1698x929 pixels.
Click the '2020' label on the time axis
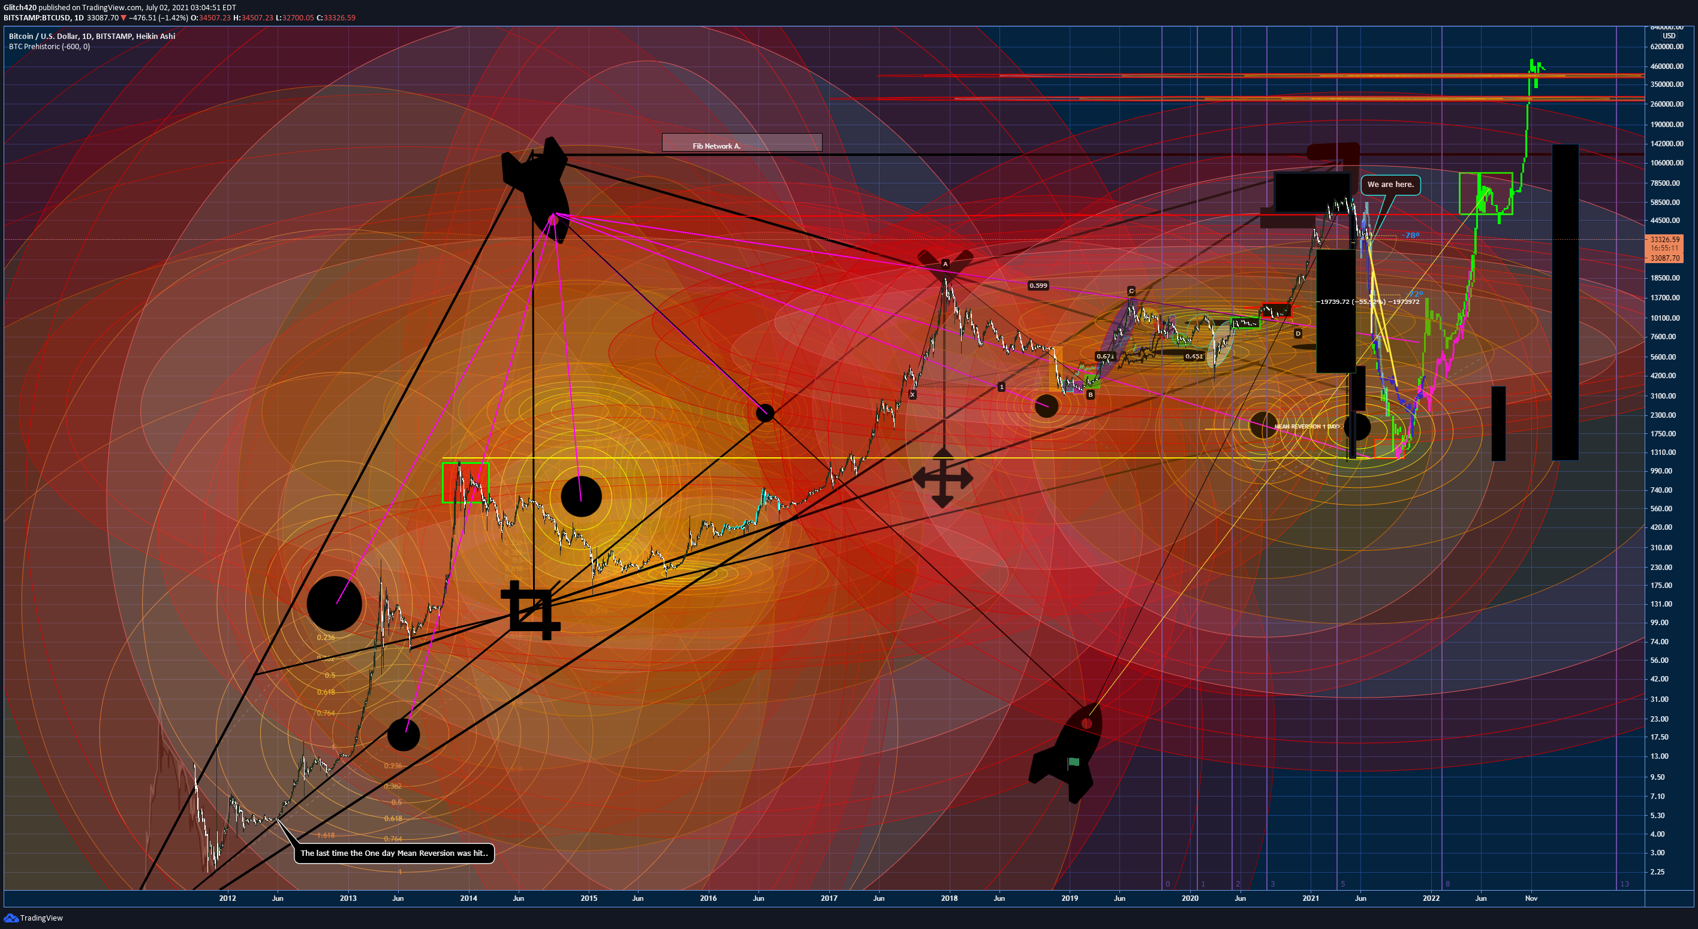1190,898
